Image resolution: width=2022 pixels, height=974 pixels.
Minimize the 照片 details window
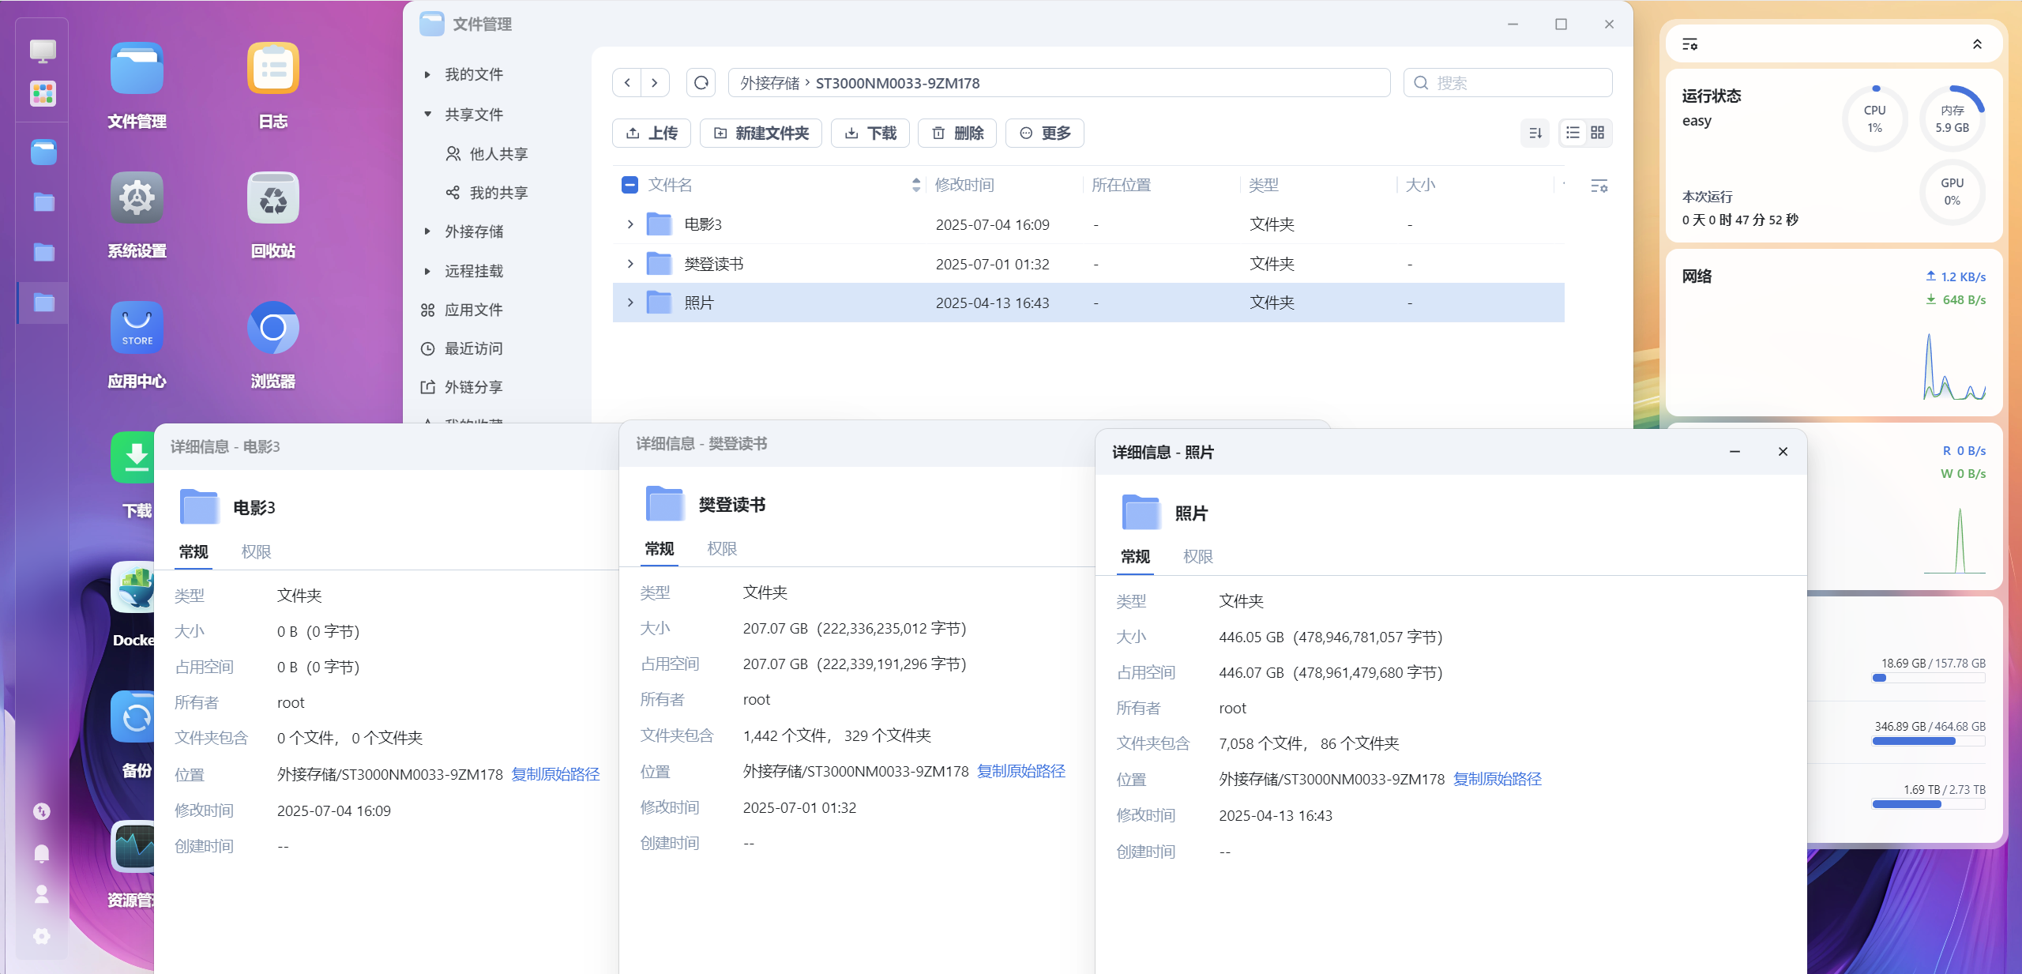(x=1734, y=452)
